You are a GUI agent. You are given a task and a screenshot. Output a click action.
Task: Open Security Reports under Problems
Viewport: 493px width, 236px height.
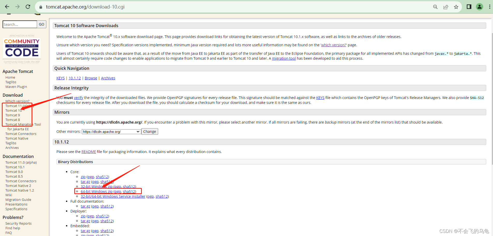pyautogui.click(x=18, y=224)
